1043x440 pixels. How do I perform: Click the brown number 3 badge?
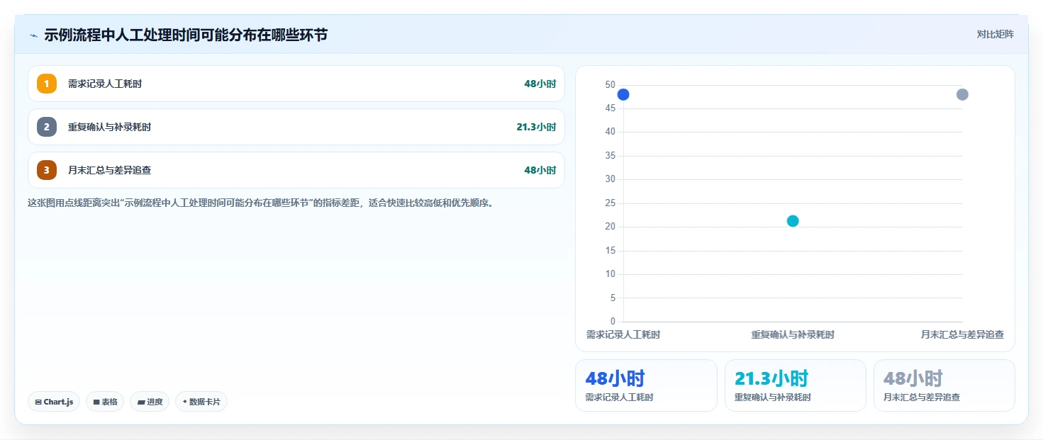47,170
